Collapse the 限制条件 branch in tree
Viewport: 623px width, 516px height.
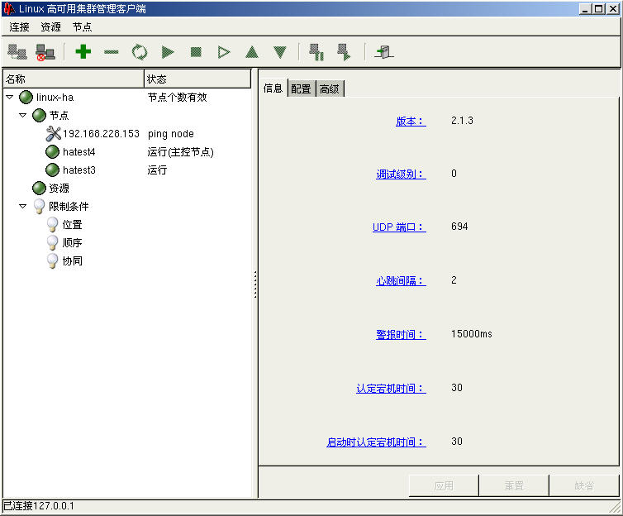(23, 207)
